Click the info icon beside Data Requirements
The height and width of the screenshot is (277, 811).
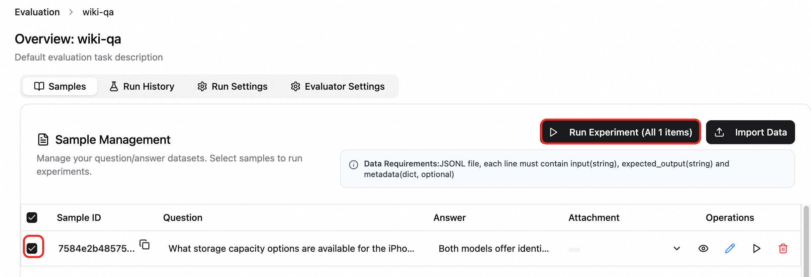coord(354,165)
